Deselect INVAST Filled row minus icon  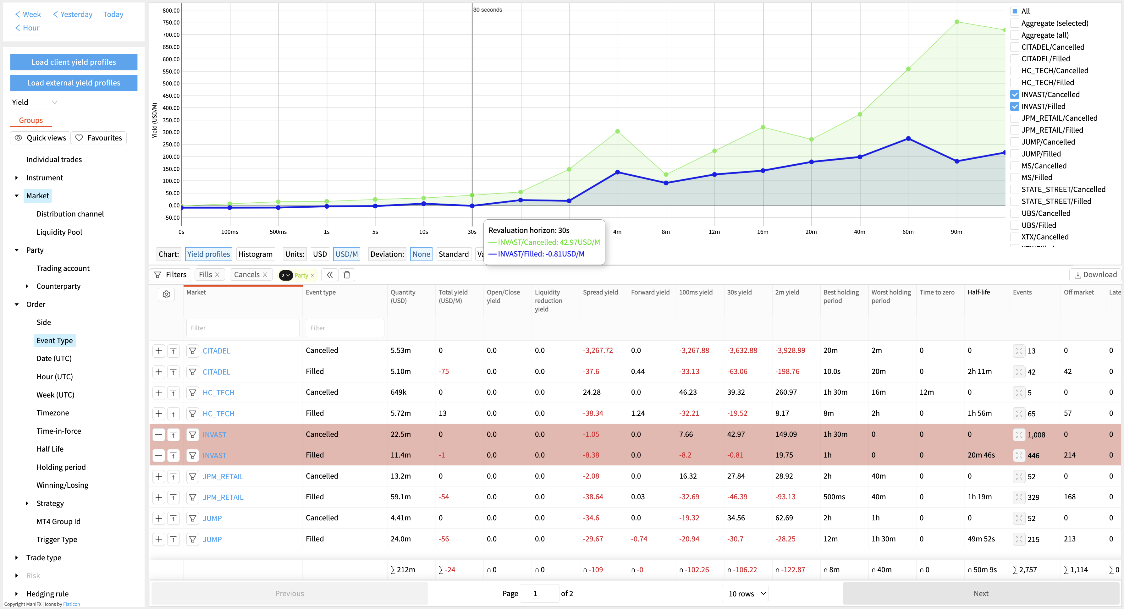(x=159, y=455)
